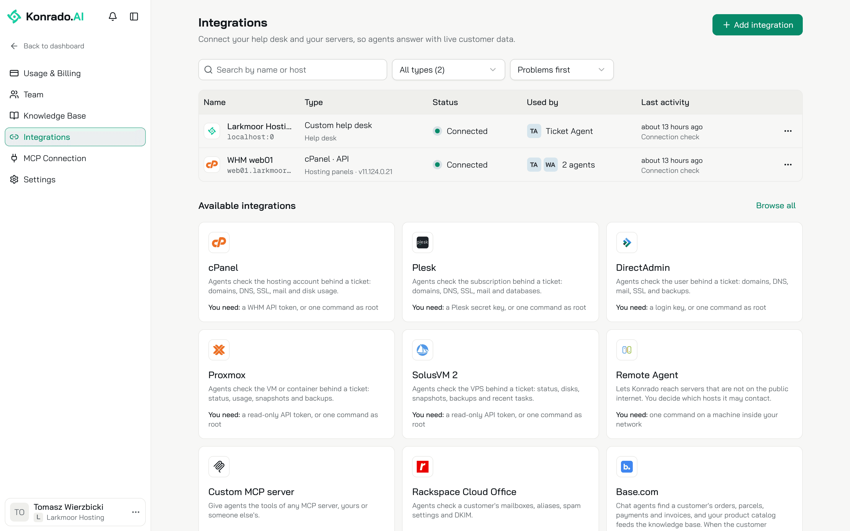Viewport: 850px width, 531px height.
Task: Open the All types (2) filter dropdown
Action: pyautogui.click(x=448, y=70)
